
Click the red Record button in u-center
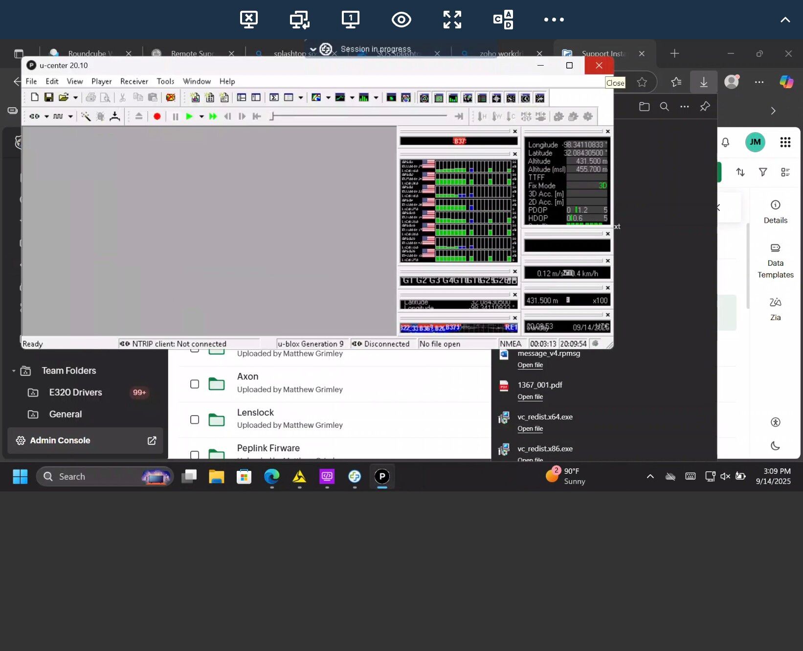coord(157,116)
